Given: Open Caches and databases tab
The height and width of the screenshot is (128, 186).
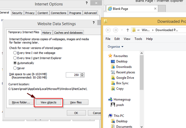Looking at the screenshot, I should point(68,33).
